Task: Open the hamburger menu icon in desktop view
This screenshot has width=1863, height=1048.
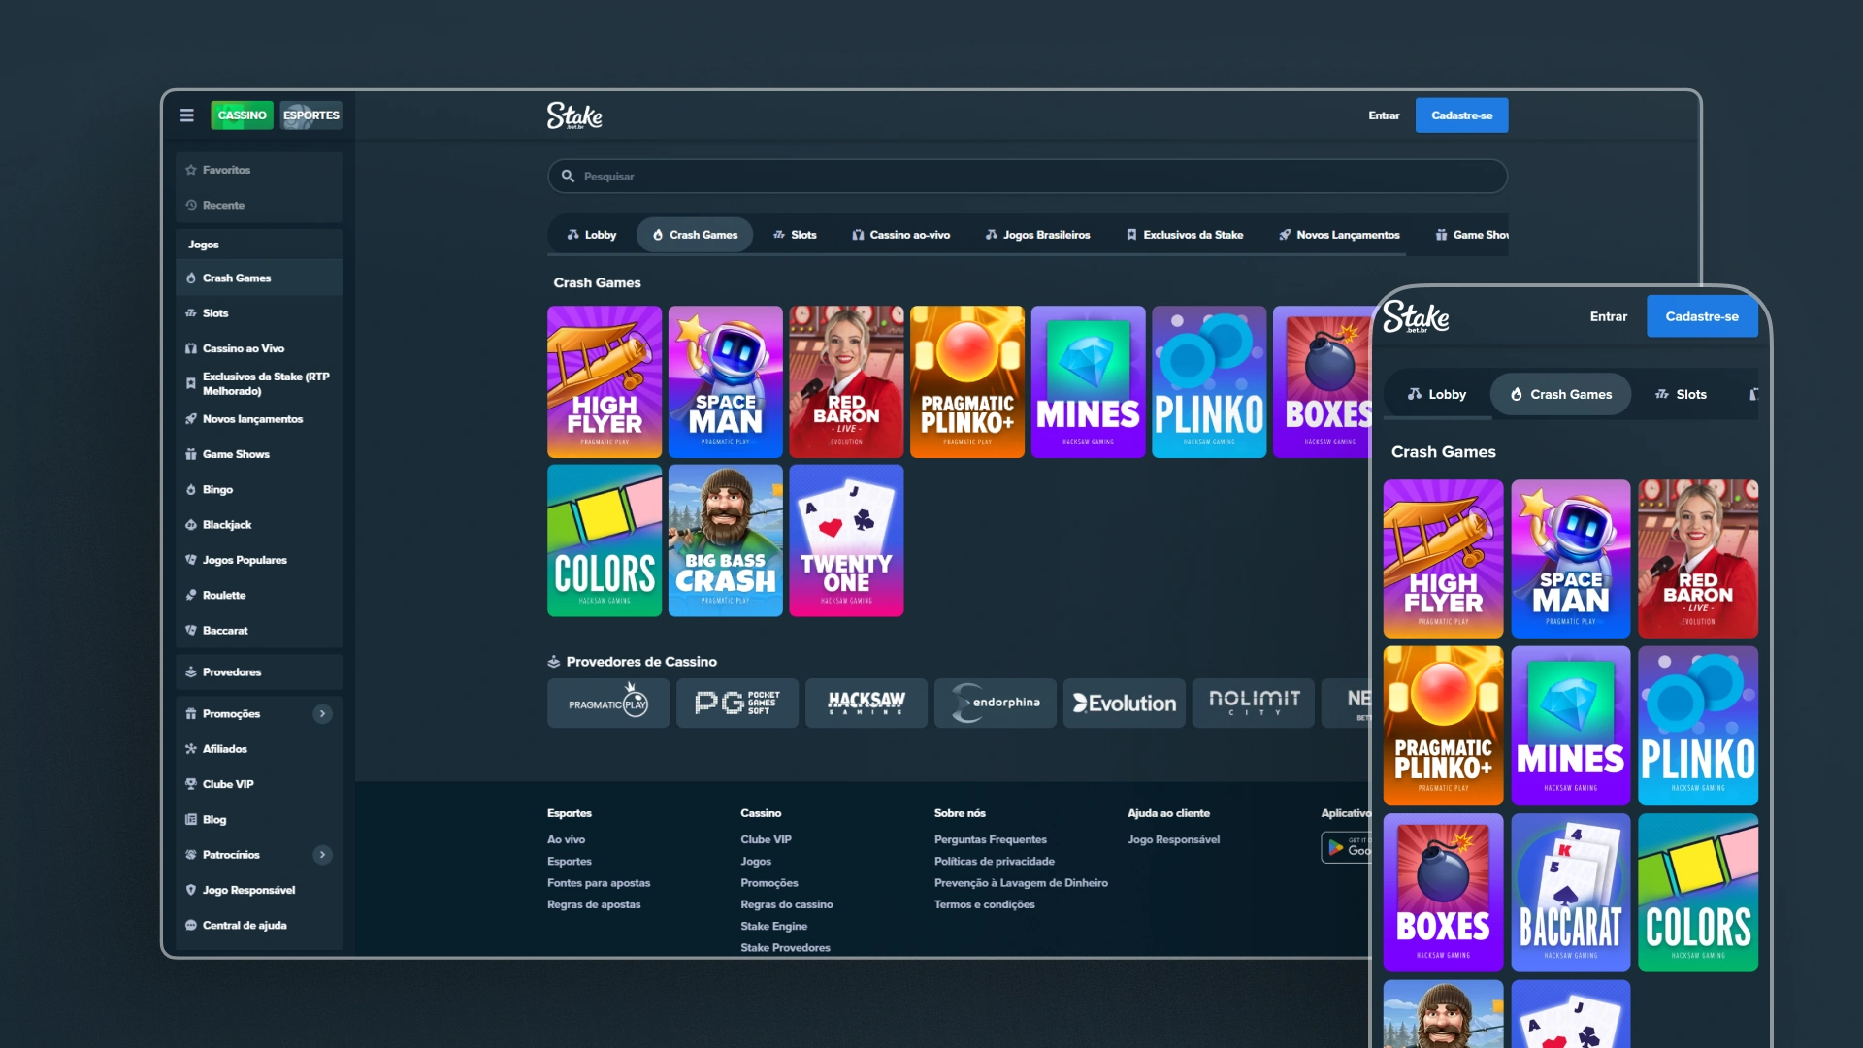Action: click(187, 115)
